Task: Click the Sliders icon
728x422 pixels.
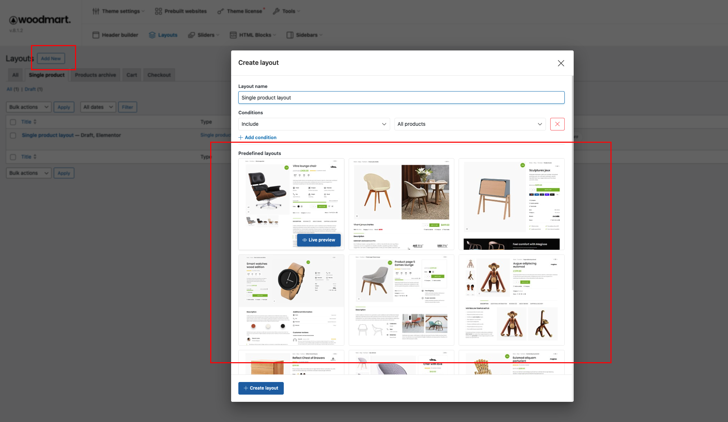Action: 191,35
